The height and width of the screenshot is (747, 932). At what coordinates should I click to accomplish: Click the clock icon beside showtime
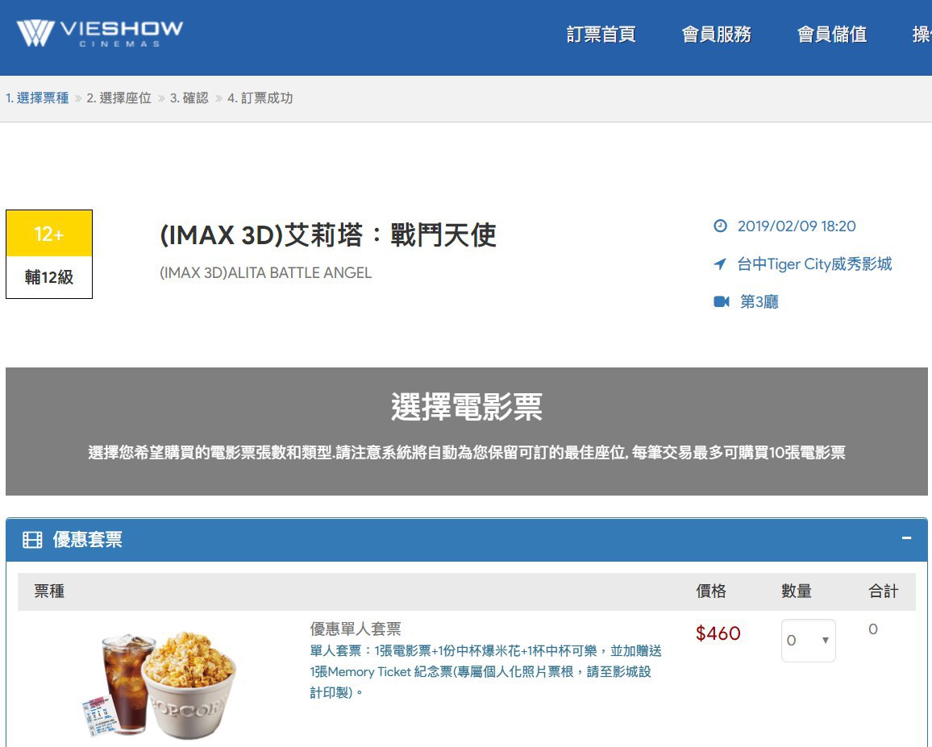(x=720, y=226)
